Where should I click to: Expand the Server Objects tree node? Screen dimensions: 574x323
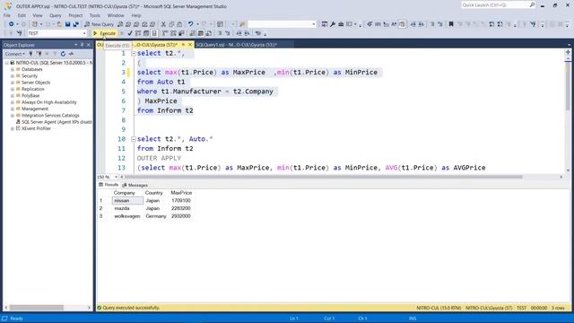pyautogui.click(x=13, y=83)
